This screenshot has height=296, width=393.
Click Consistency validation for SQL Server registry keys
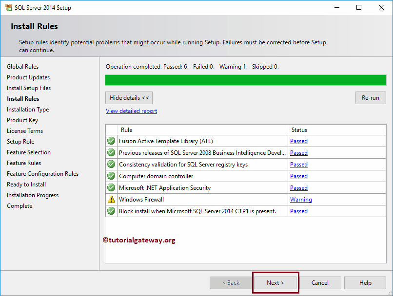183,165
